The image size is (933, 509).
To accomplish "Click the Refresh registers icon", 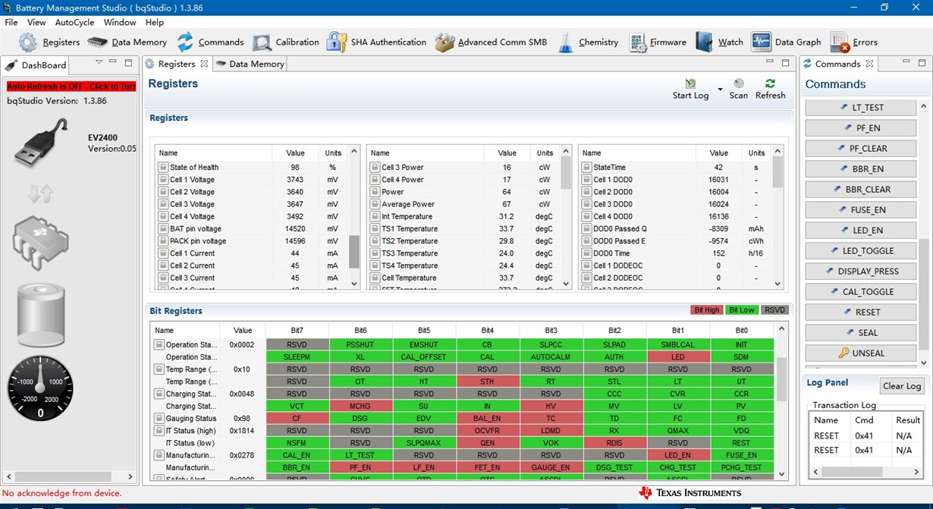I will pos(770,83).
